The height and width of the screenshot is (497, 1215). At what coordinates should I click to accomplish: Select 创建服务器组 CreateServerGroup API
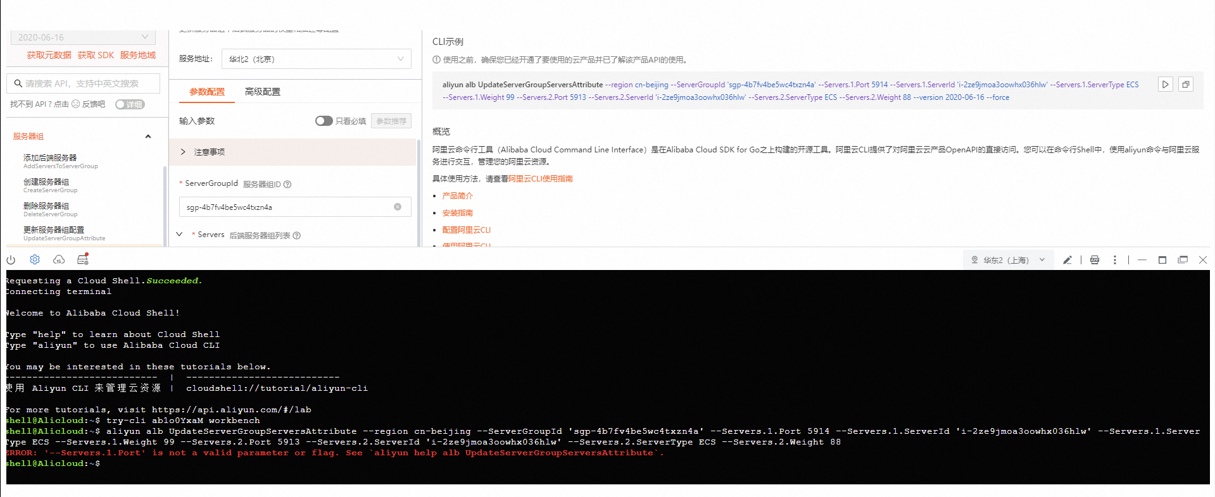point(51,185)
